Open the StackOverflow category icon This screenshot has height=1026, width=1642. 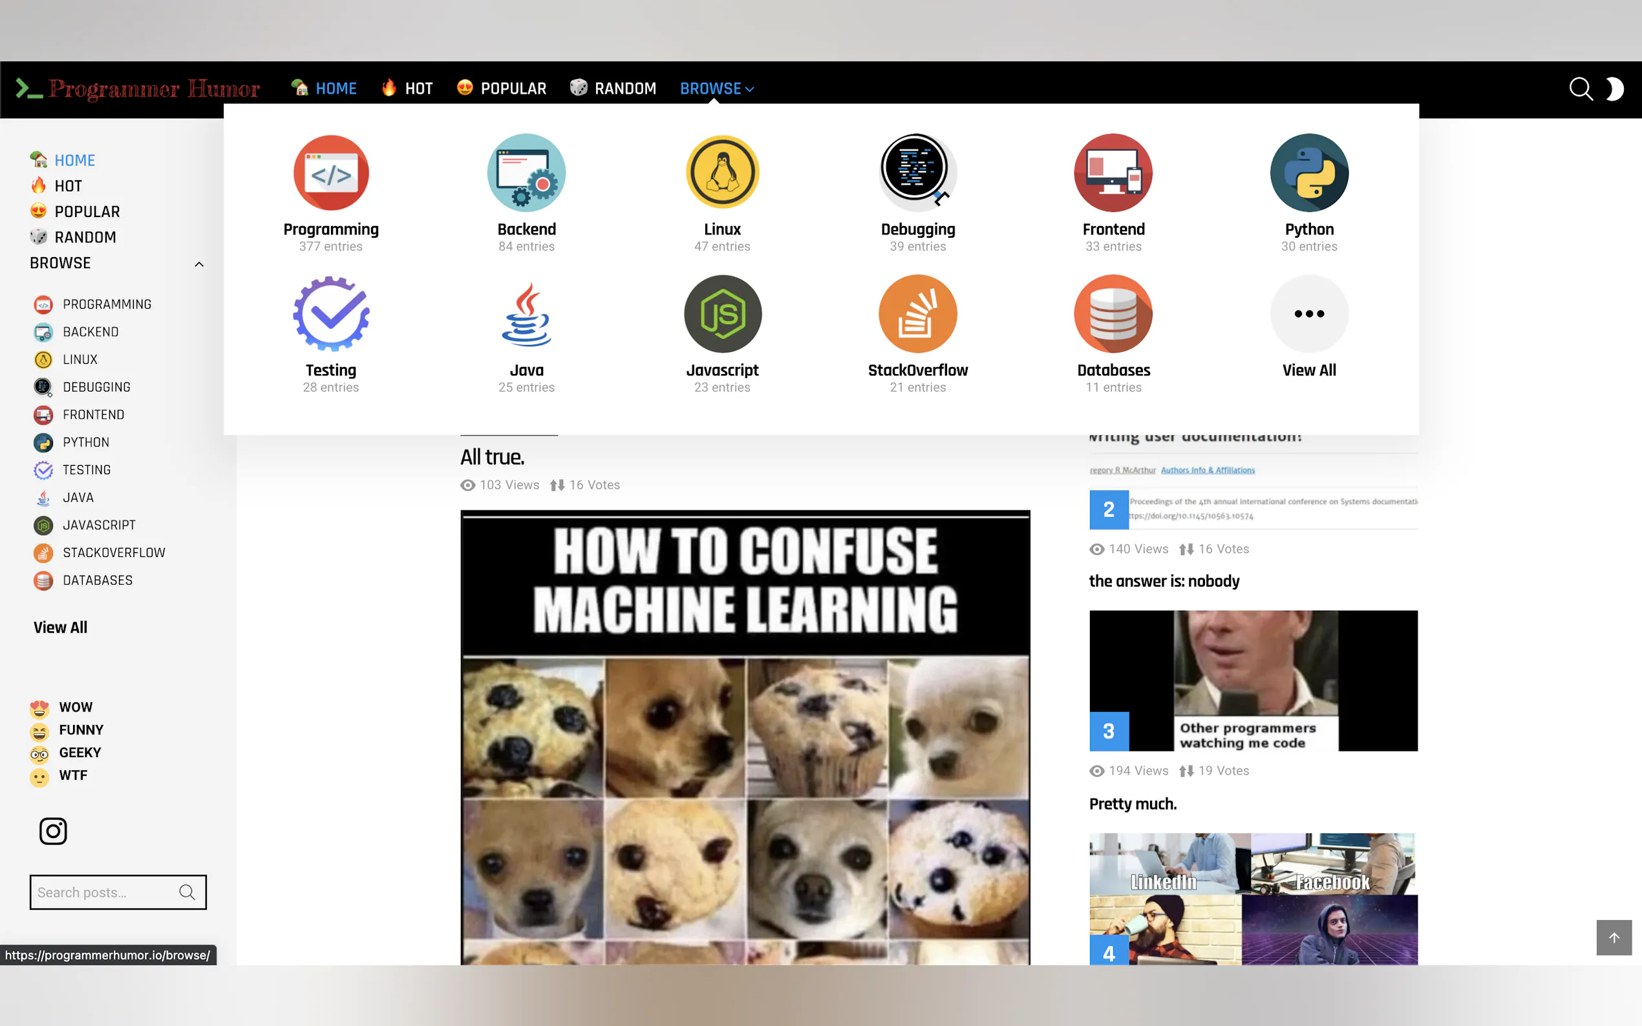pyautogui.click(x=917, y=313)
